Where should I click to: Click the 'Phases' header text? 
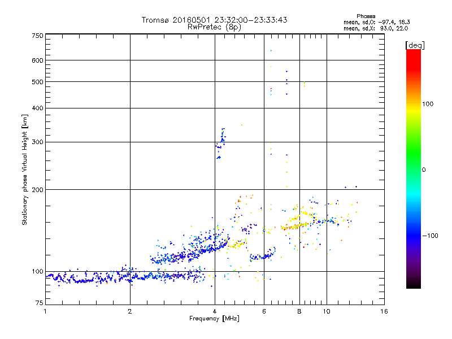click(366, 16)
